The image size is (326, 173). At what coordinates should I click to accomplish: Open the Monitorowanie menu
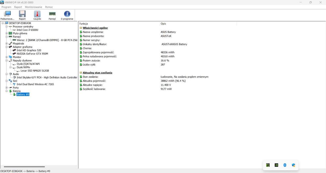point(34,7)
